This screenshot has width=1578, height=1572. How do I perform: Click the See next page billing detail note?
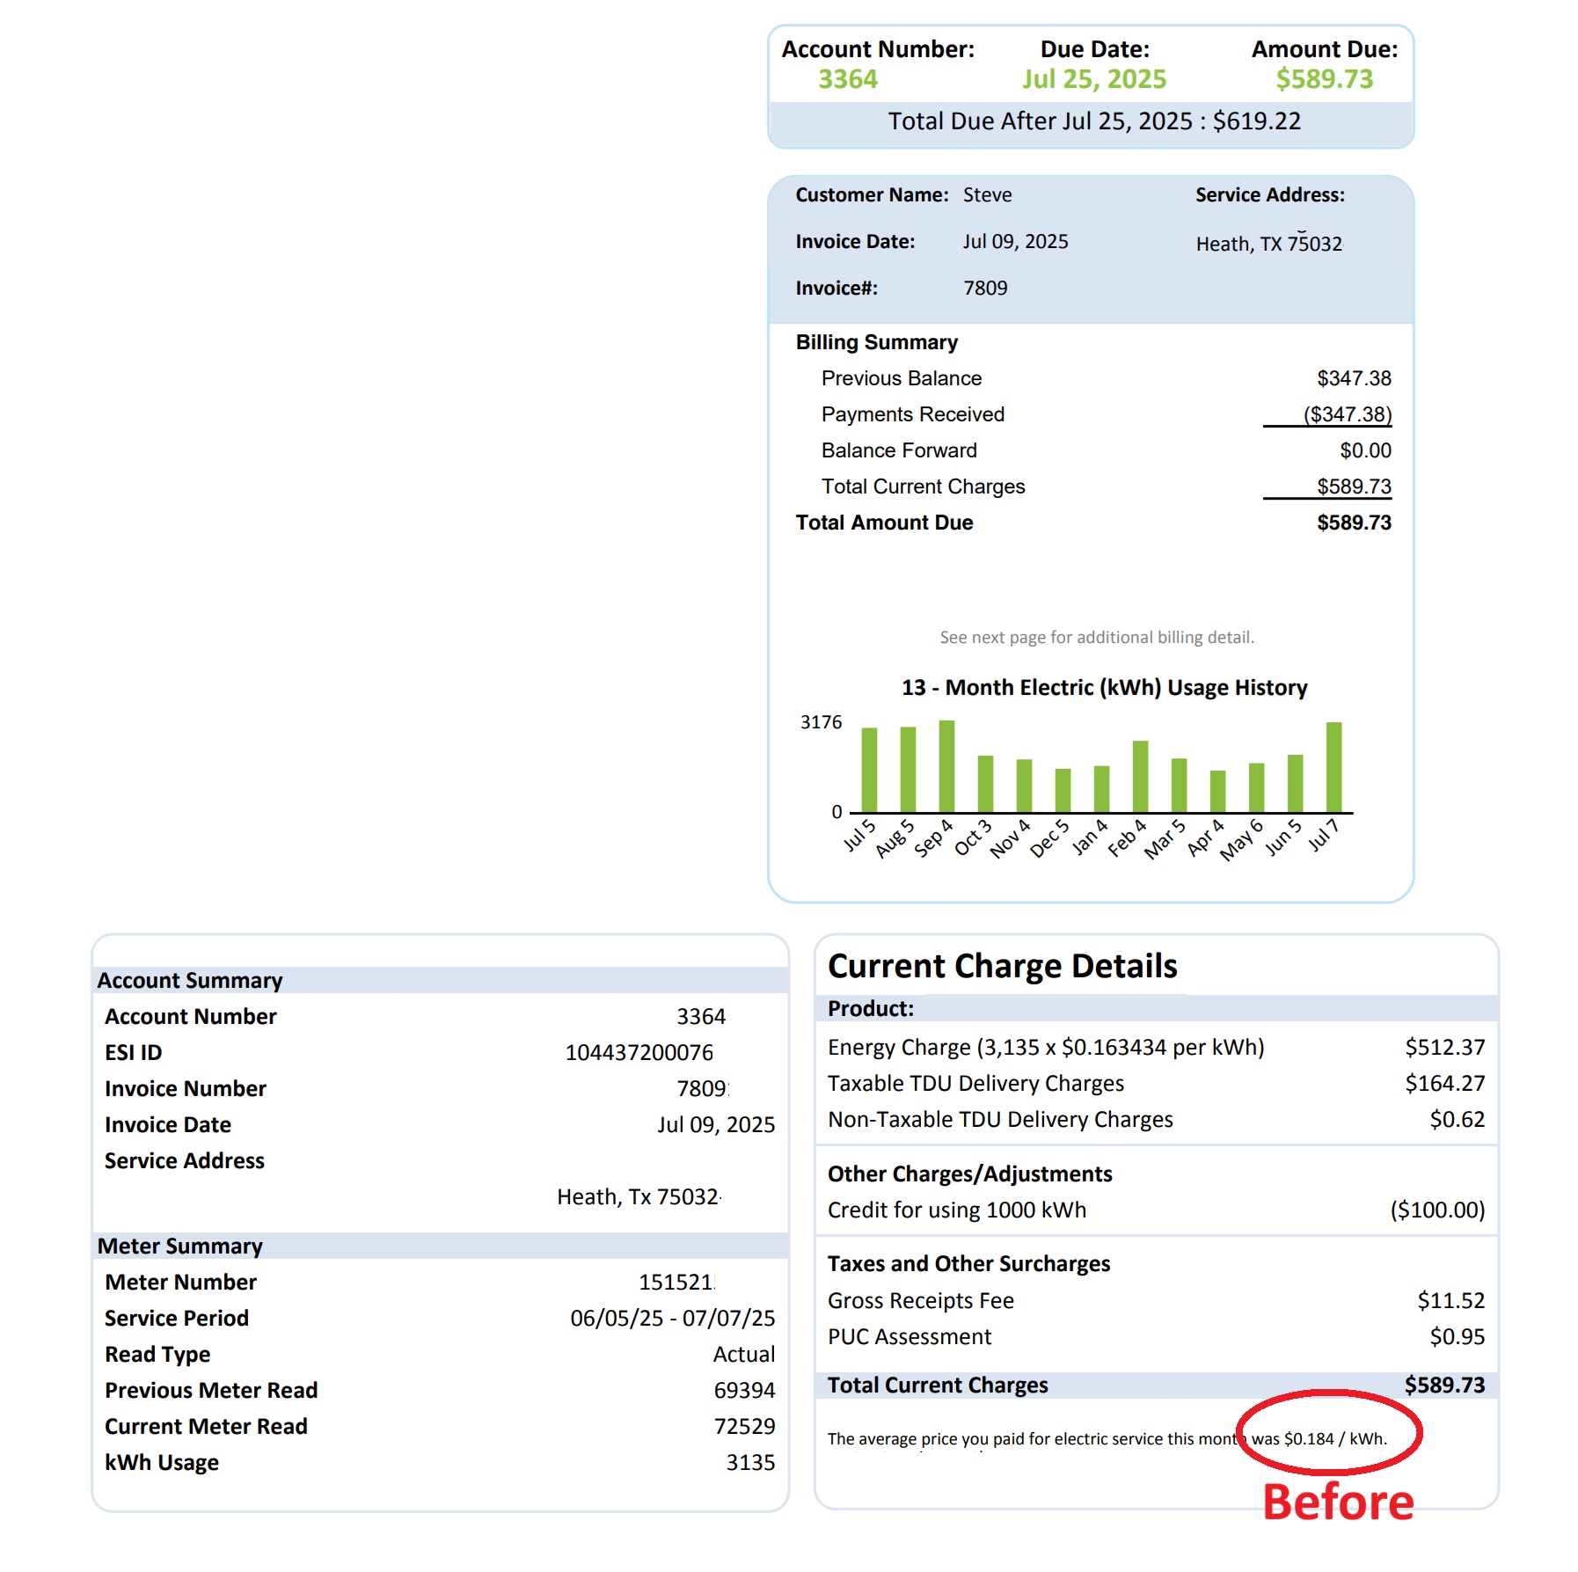[x=1096, y=637]
